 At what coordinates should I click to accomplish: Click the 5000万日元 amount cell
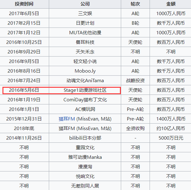(x=171, y=138)
